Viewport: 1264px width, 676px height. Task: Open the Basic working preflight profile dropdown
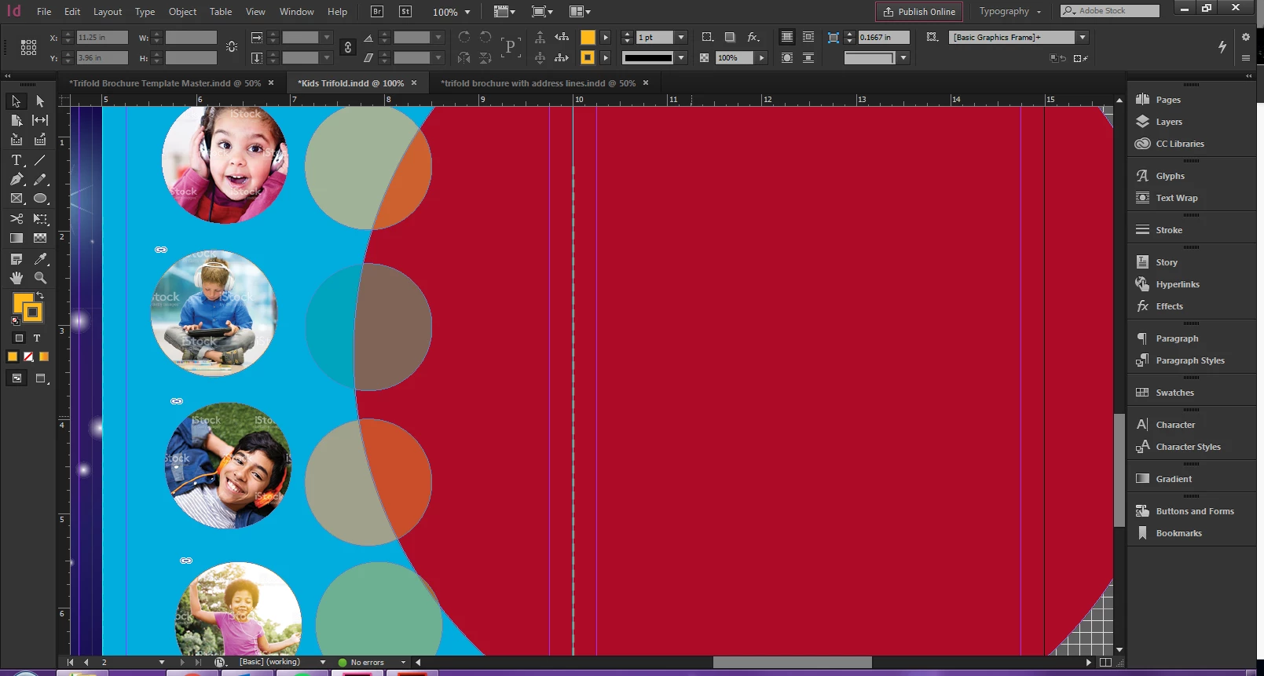pos(323,663)
